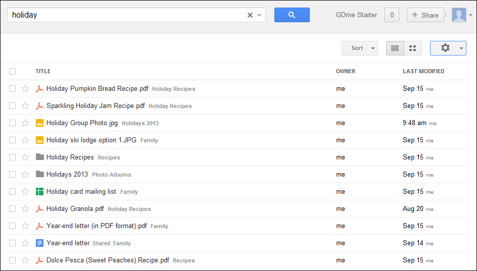Click the Holiday card mailing list spreadsheet icon
477x271 pixels.
click(x=39, y=191)
